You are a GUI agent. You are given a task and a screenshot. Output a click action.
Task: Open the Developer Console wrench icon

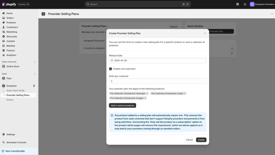(3, 142)
